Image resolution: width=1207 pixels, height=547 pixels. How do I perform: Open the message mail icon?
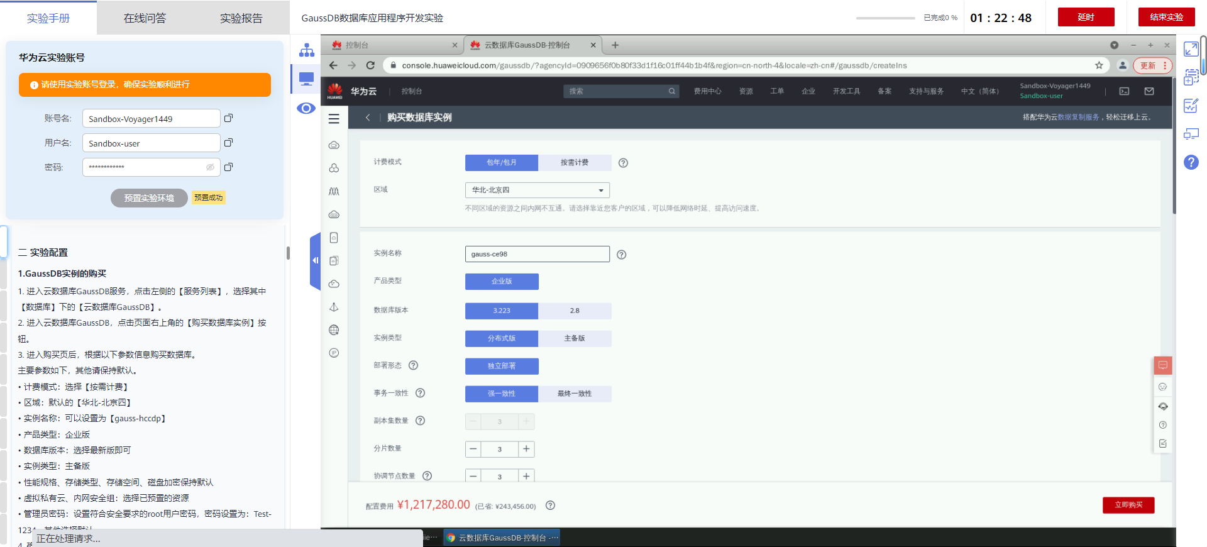pyautogui.click(x=1149, y=91)
